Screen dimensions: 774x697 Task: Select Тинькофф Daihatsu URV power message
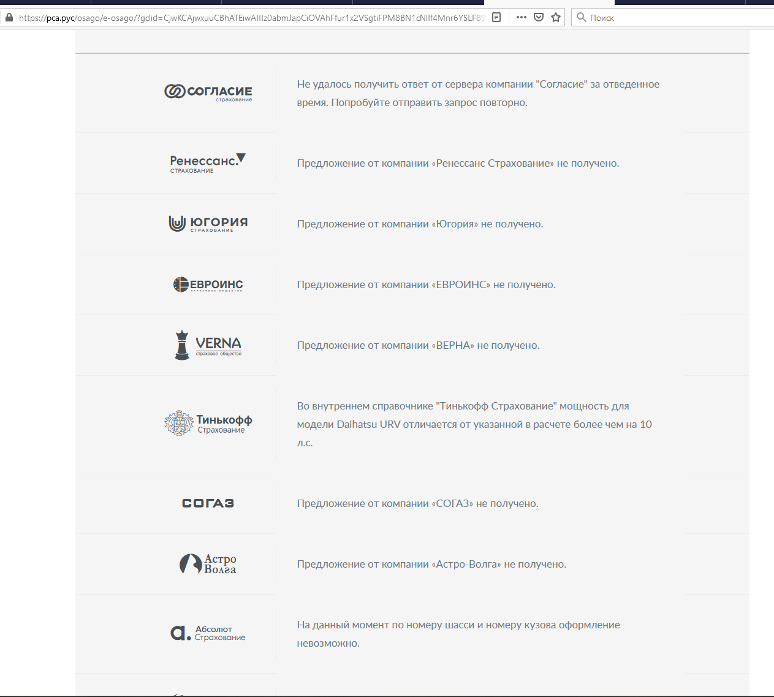pyautogui.click(x=474, y=424)
